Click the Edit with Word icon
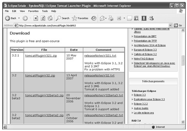 click(x=119, y=18)
